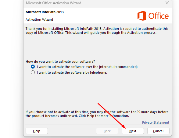Cancel the activation wizard
This screenshot has height=138, width=179.
click(158, 131)
